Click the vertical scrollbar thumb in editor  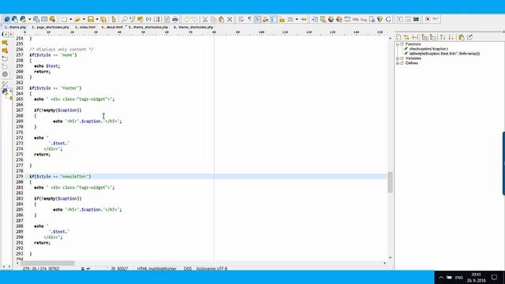pos(390,182)
